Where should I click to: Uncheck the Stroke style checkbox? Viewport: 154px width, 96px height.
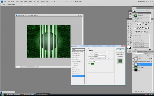(x=73, y=76)
